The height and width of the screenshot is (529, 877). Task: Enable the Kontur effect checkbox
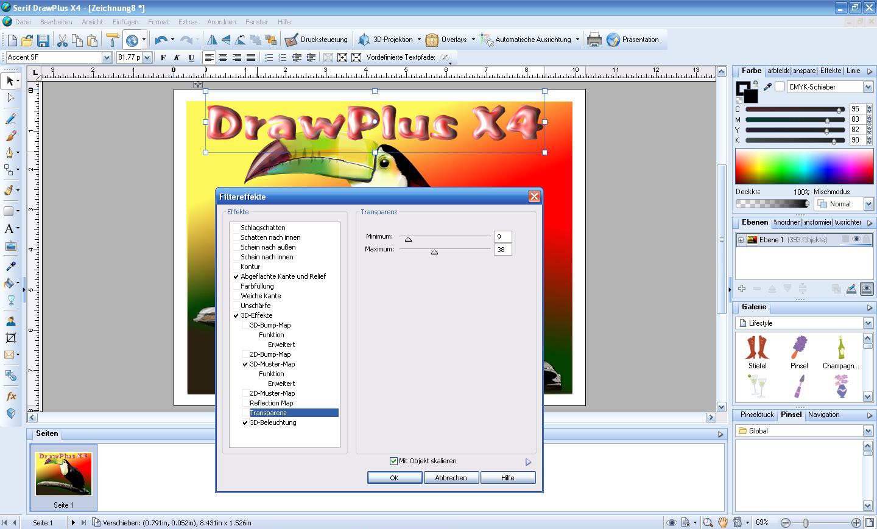click(x=236, y=267)
